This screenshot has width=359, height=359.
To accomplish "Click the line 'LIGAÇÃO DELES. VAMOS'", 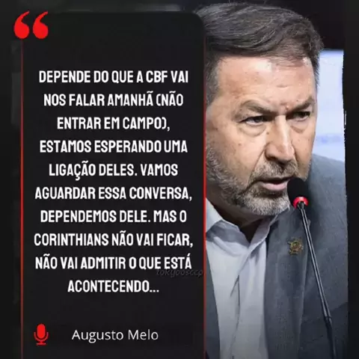I will point(114,170).
